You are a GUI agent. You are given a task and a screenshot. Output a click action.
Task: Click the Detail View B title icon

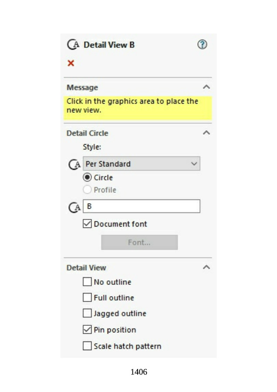(73, 45)
